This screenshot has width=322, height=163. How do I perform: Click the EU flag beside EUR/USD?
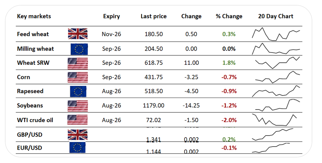(77, 148)
